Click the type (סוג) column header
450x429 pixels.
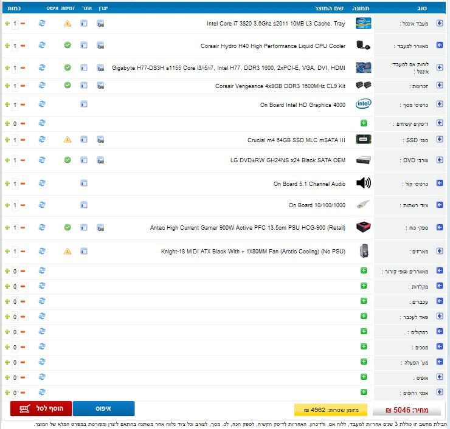point(422,9)
